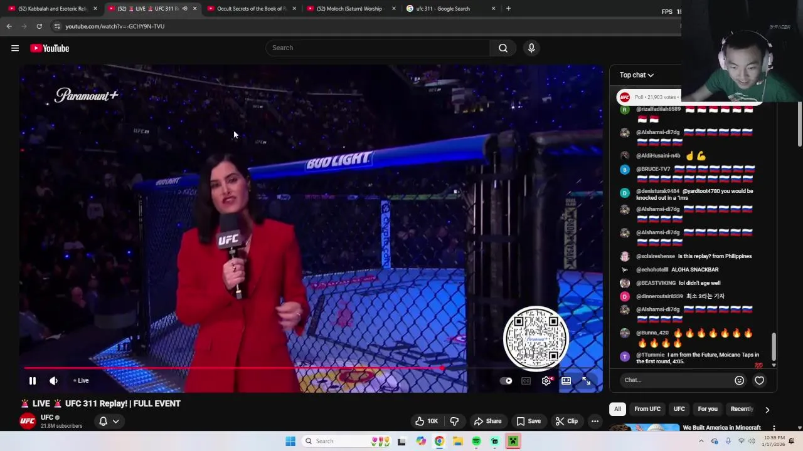Click the Windows taskbar Search box
803x451 pixels.
346,441
